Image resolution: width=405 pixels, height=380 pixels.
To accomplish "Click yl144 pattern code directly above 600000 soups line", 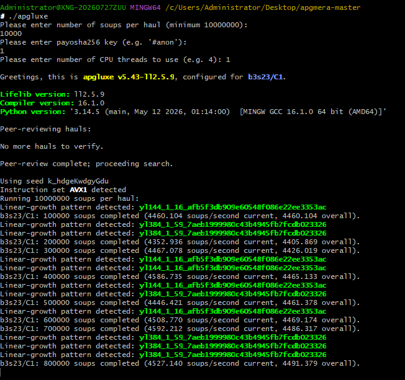I will click(232, 311).
